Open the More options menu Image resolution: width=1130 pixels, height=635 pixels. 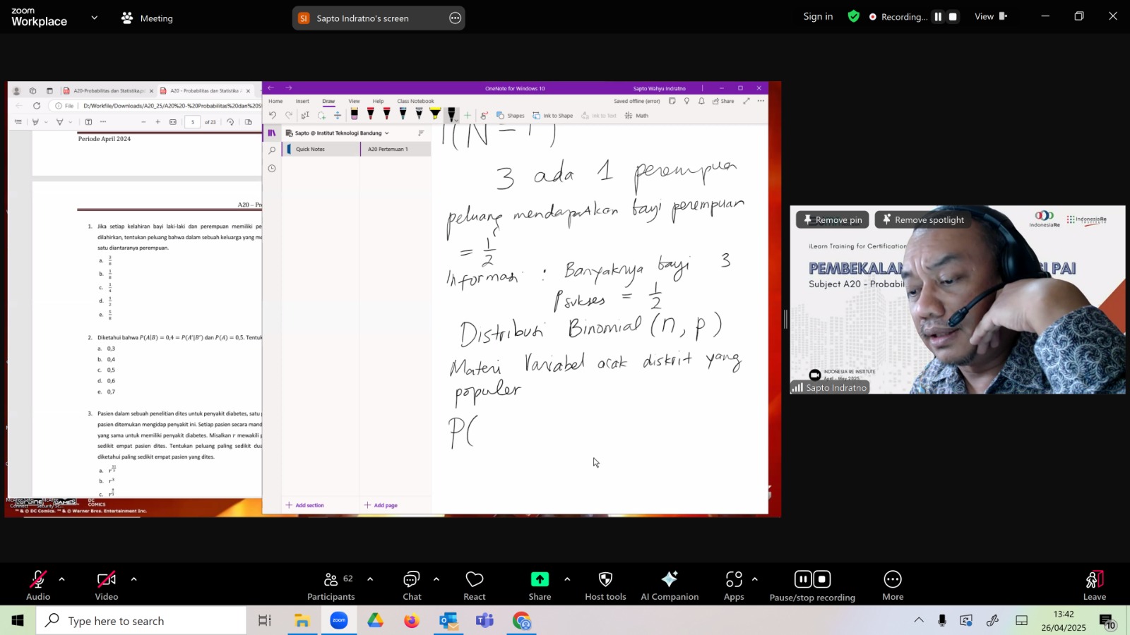pyautogui.click(x=893, y=586)
